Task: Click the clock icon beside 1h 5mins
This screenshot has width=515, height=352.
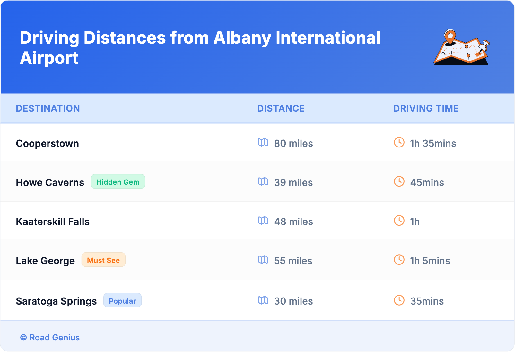Action: (x=399, y=260)
